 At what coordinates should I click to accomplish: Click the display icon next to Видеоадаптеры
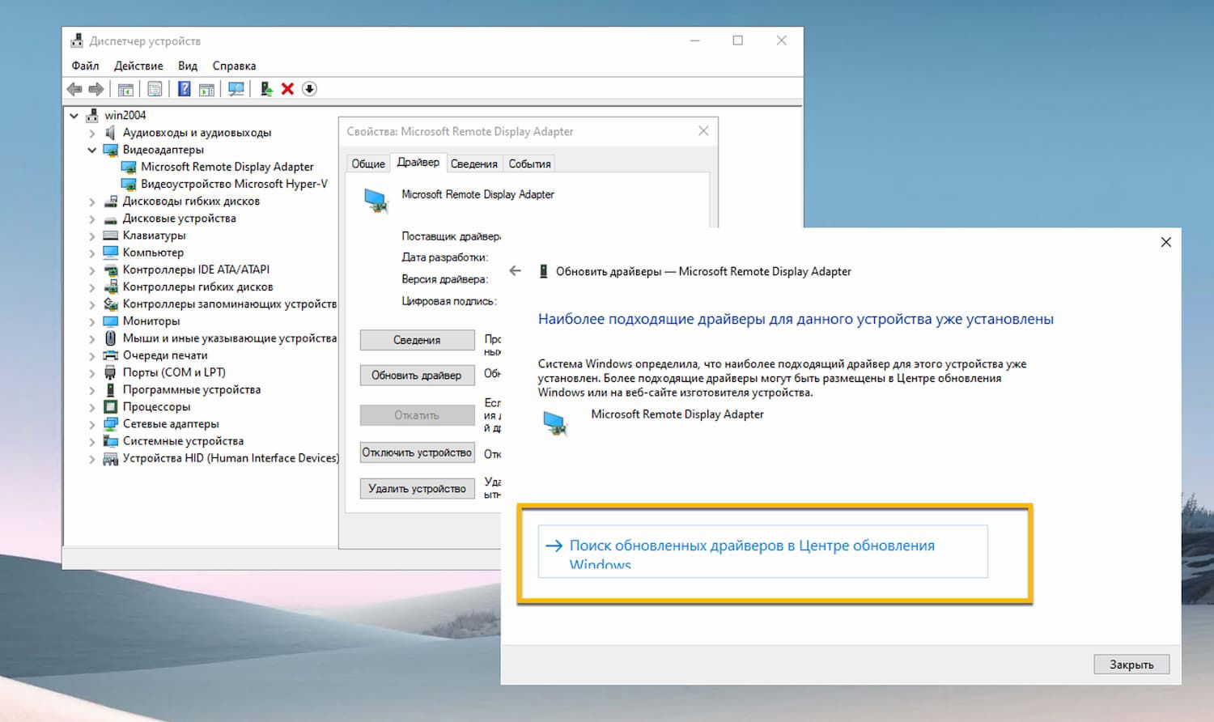pos(111,150)
